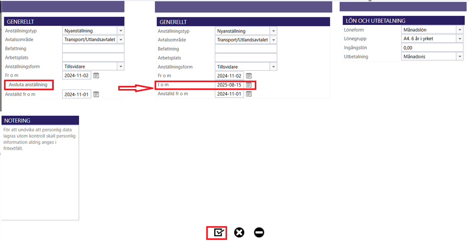470x243 pixels.
Task: Open Anställningsform dropdown in left GENERELLT panel
Action: pyautogui.click(x=121, y=66)
